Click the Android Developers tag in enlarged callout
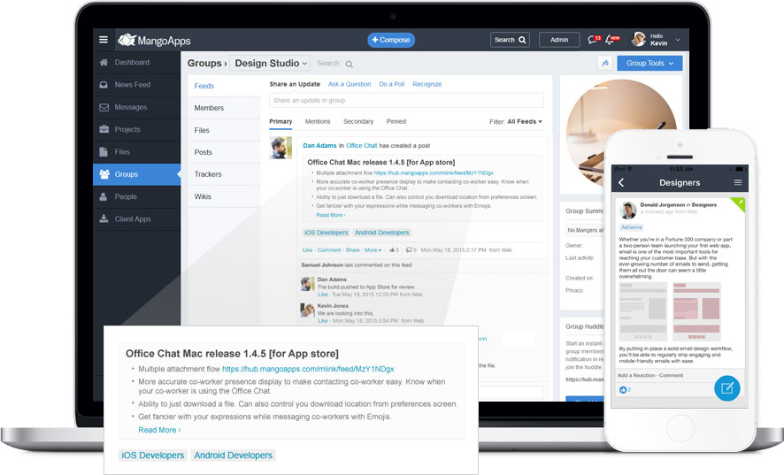Screen dimensions: 784x475 pyautogui.click(x=234, y=456)
